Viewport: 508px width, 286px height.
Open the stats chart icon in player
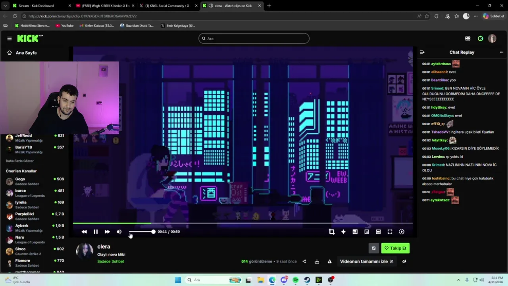[355, 232]
